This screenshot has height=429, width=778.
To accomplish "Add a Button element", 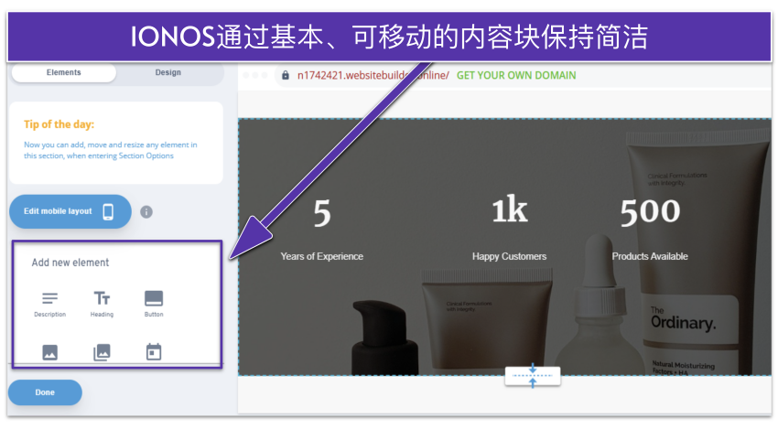I will 154,303.
